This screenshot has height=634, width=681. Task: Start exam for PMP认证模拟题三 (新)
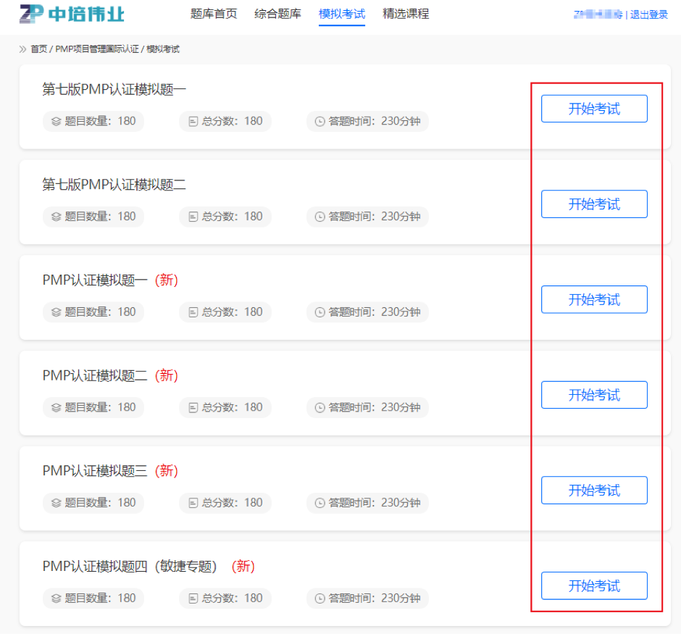[594, 491]
